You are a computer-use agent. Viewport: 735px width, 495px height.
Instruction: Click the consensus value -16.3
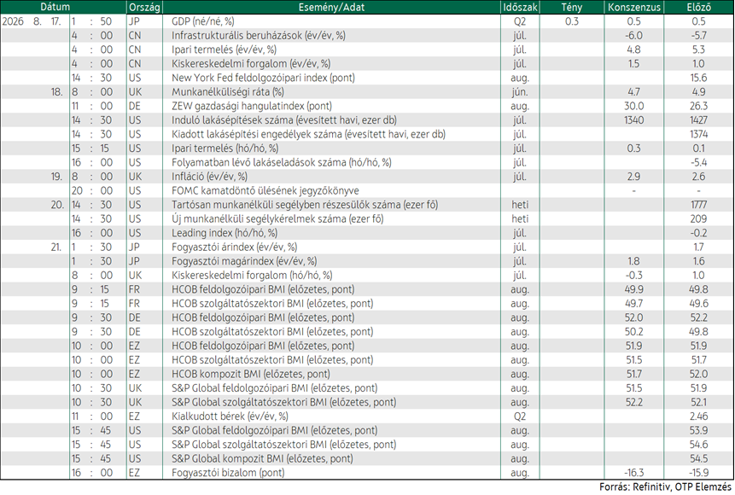633,473
